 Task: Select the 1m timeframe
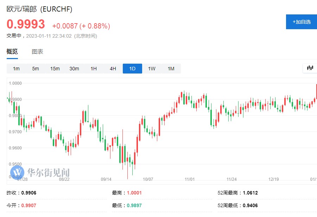coord(16,69)
